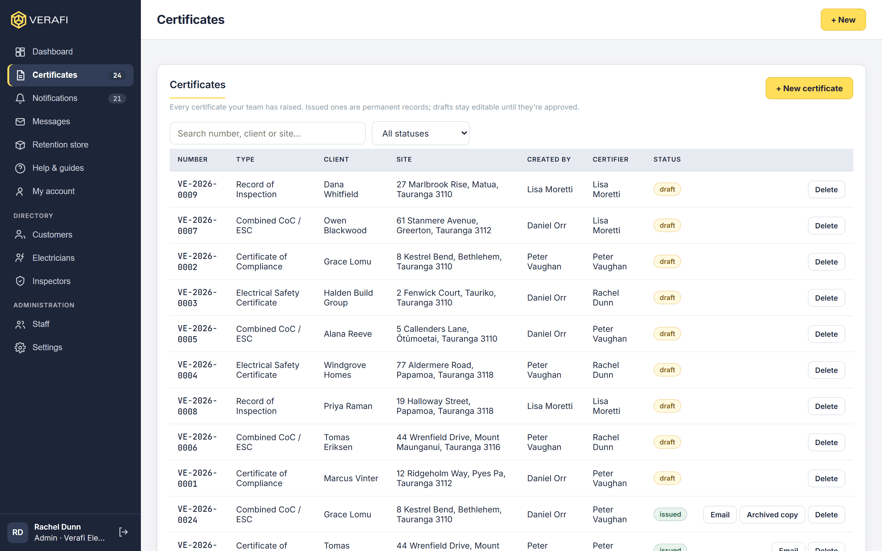Click the CERTIFIER column header
882x551 pixels.
pyautogui.click(x=610, y=159)
